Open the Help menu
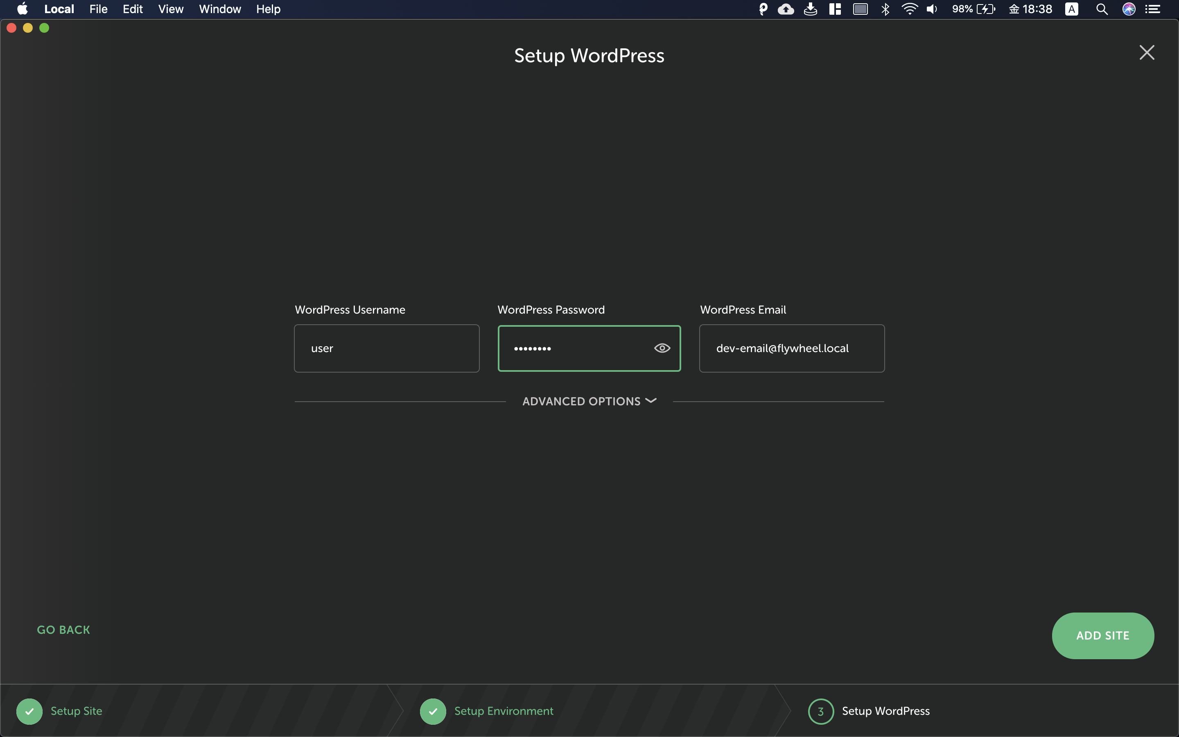 click(x=269, y=9)
